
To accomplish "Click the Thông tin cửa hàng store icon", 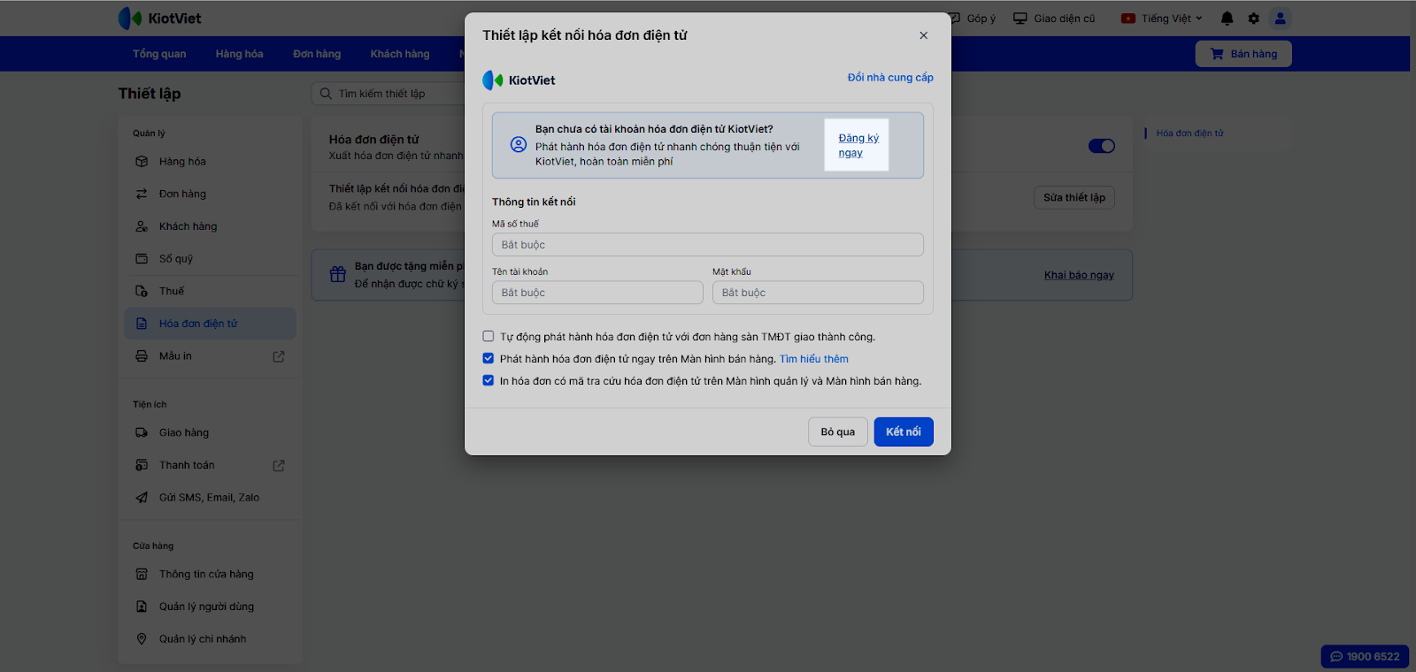I will [142, 574].
